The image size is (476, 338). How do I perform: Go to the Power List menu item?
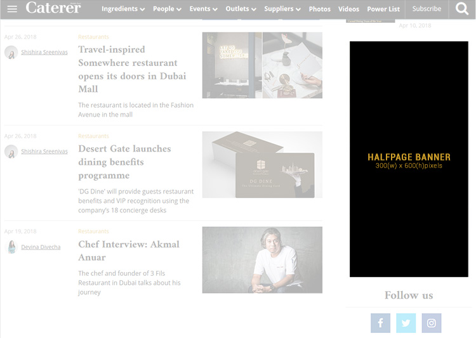coord(383,9)
